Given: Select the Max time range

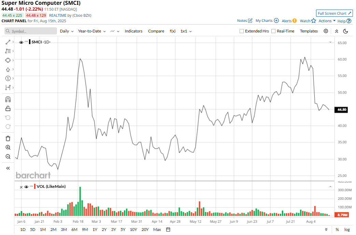Looking at the screenshot, I should tap(157, 230).
